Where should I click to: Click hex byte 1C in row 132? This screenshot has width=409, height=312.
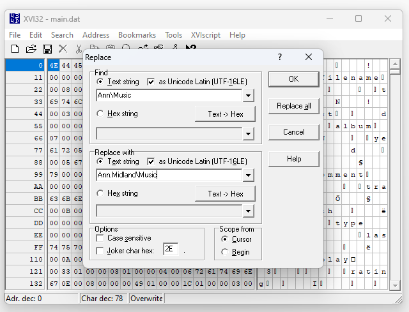pos(187,284)
